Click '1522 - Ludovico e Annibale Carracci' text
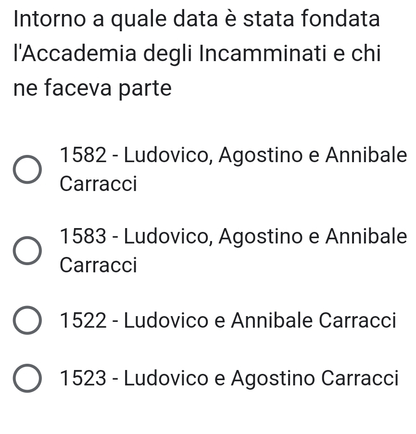The width and height of the screenshot is (416, 434). pos(228,320)
